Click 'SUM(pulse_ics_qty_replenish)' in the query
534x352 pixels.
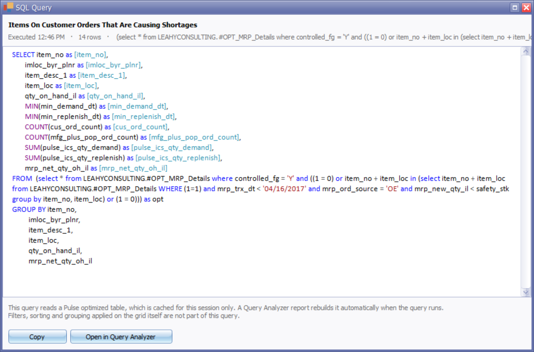click(x=75, y=158)
